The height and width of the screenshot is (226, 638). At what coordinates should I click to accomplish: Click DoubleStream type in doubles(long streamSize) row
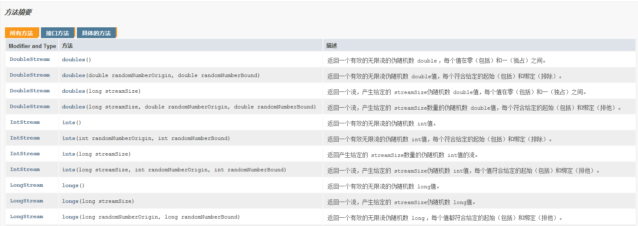pyautogui.click(x=30, y=91)
